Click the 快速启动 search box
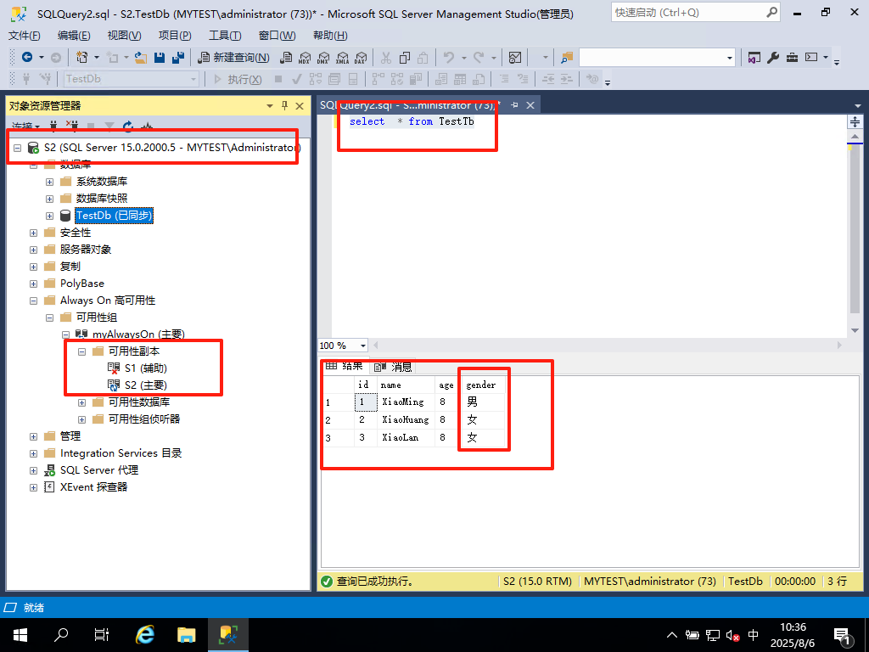The width and height of the screenshot is (869, 652). 696,12
